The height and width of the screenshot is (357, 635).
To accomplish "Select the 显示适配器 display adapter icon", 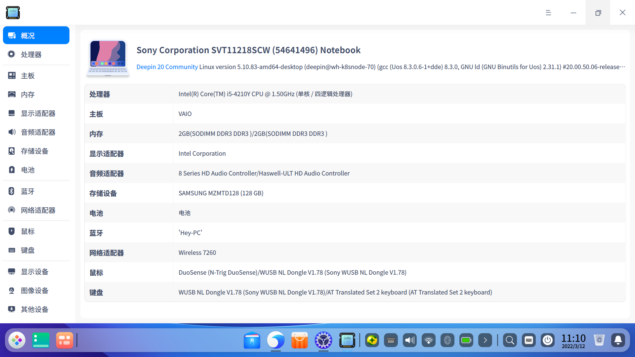I will pos(12,113).
